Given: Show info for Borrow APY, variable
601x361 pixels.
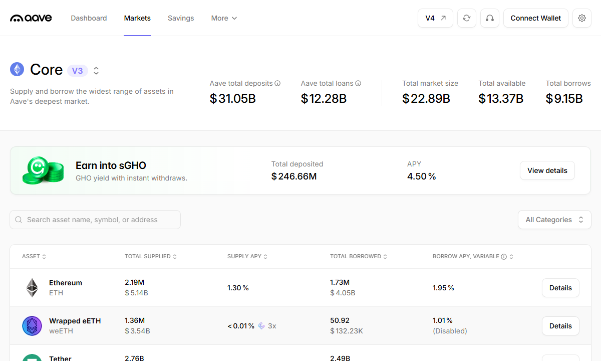Looking at the screenshot, I should pos(504,257).
